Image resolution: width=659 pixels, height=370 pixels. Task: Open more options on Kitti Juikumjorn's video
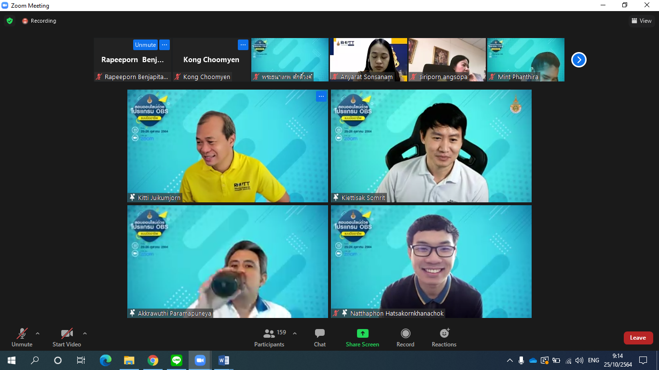321,96
